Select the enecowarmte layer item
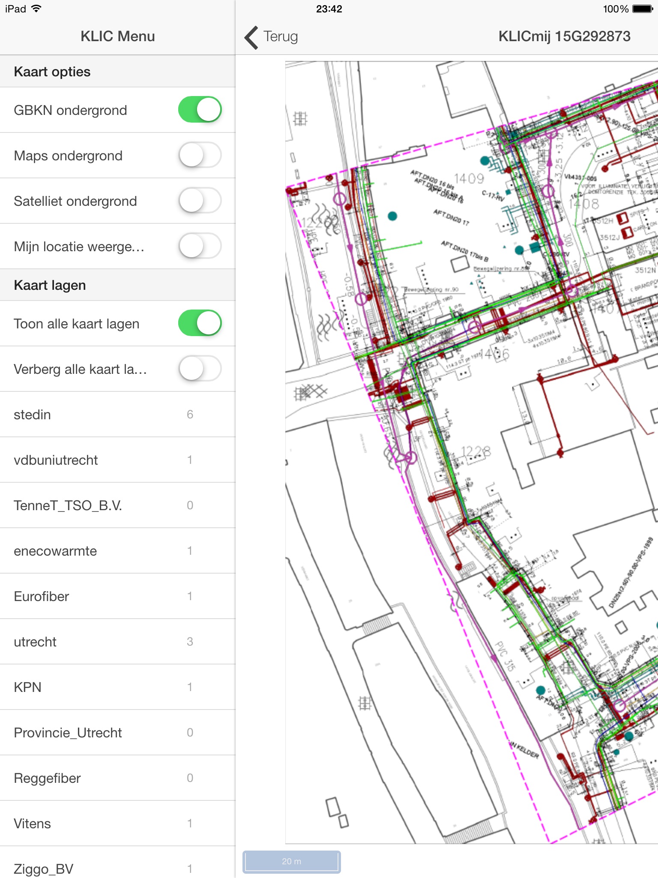The image size is (658, 878). click(x=117, y=551)
